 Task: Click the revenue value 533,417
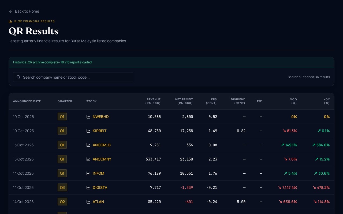[153, 159]
